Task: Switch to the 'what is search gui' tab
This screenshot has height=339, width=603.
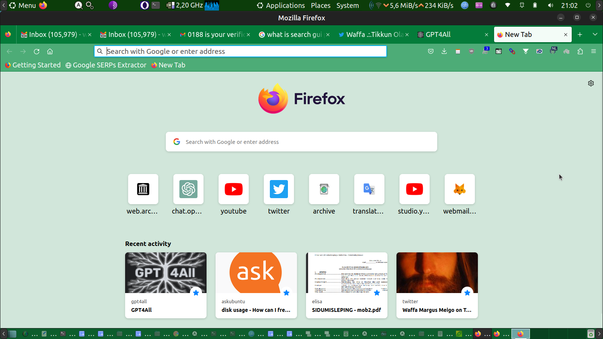Action: [x=294, y=35]
